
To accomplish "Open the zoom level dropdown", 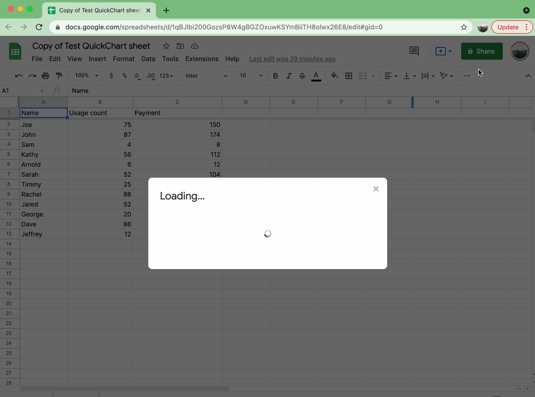I will 85,75.
